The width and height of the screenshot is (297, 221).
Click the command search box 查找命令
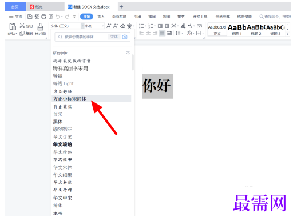(275, 17)
